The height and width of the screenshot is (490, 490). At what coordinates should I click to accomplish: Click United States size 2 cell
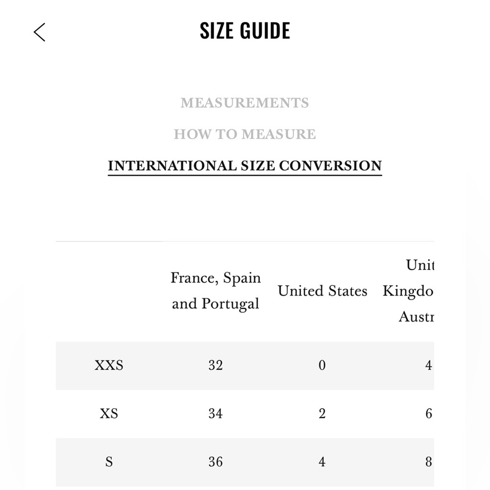322,414
